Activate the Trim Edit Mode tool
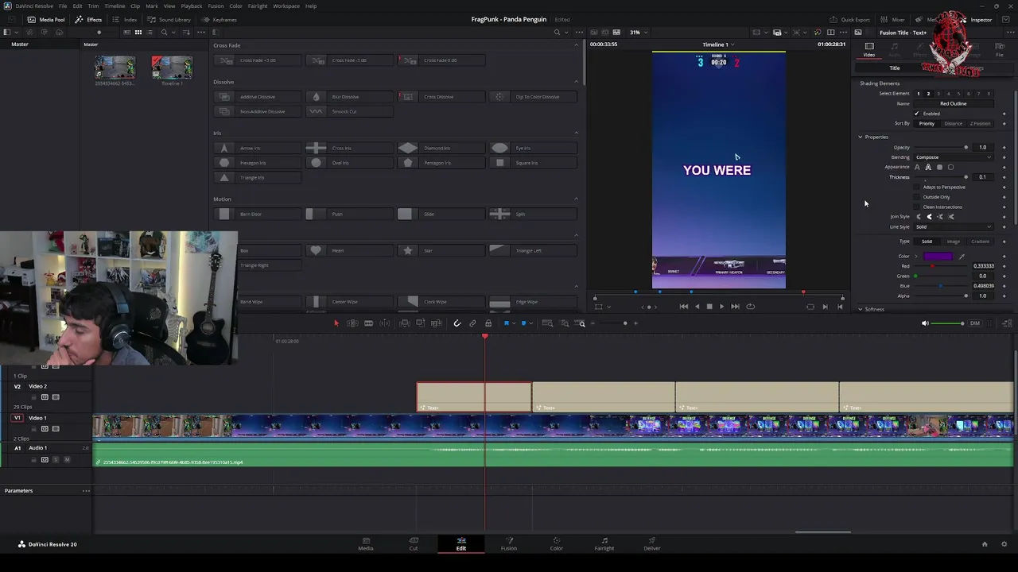 [x=352, y=323]
